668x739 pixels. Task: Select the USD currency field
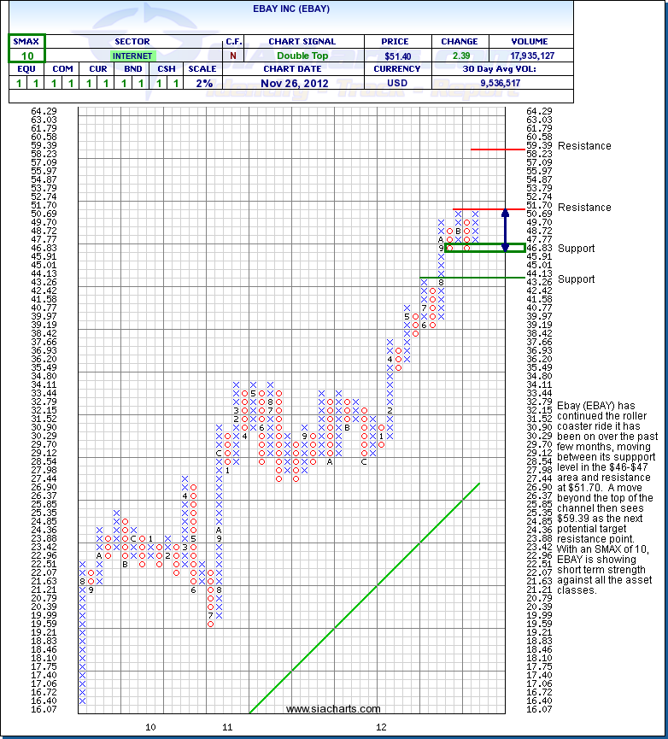(x=396, y=83)
